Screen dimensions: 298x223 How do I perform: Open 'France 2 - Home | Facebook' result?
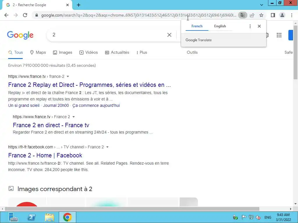coord(45,156)
